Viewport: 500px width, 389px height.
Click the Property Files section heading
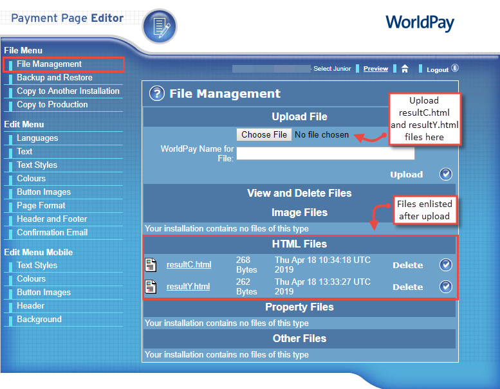299,307
